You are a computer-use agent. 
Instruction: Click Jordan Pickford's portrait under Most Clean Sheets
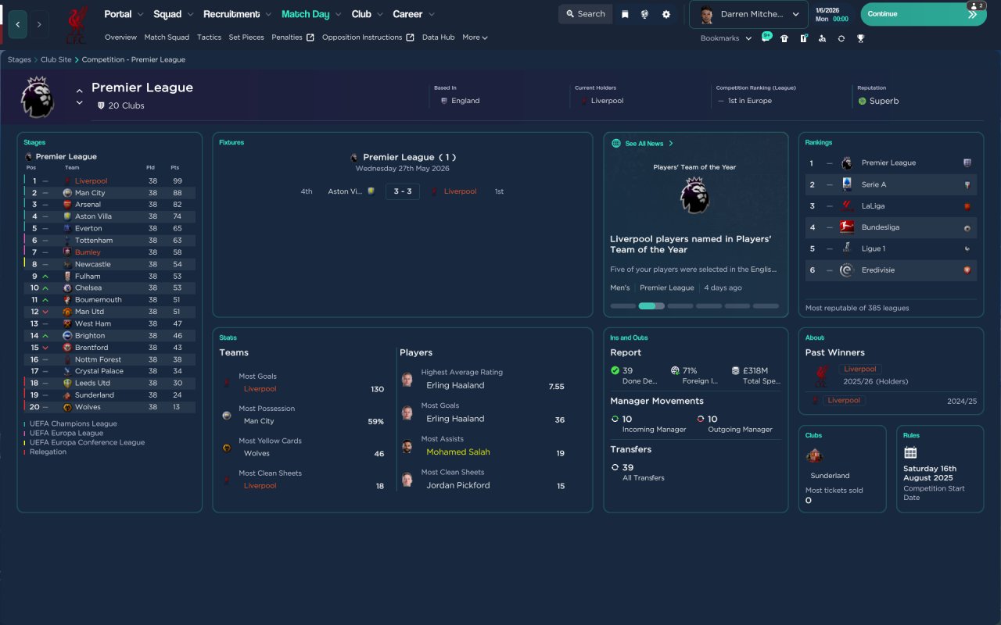click(407, 480)
